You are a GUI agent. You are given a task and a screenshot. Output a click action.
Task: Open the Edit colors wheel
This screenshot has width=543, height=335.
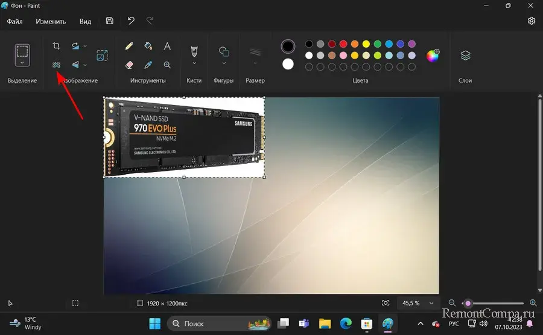pyautogui.click(x=433, y=56)
